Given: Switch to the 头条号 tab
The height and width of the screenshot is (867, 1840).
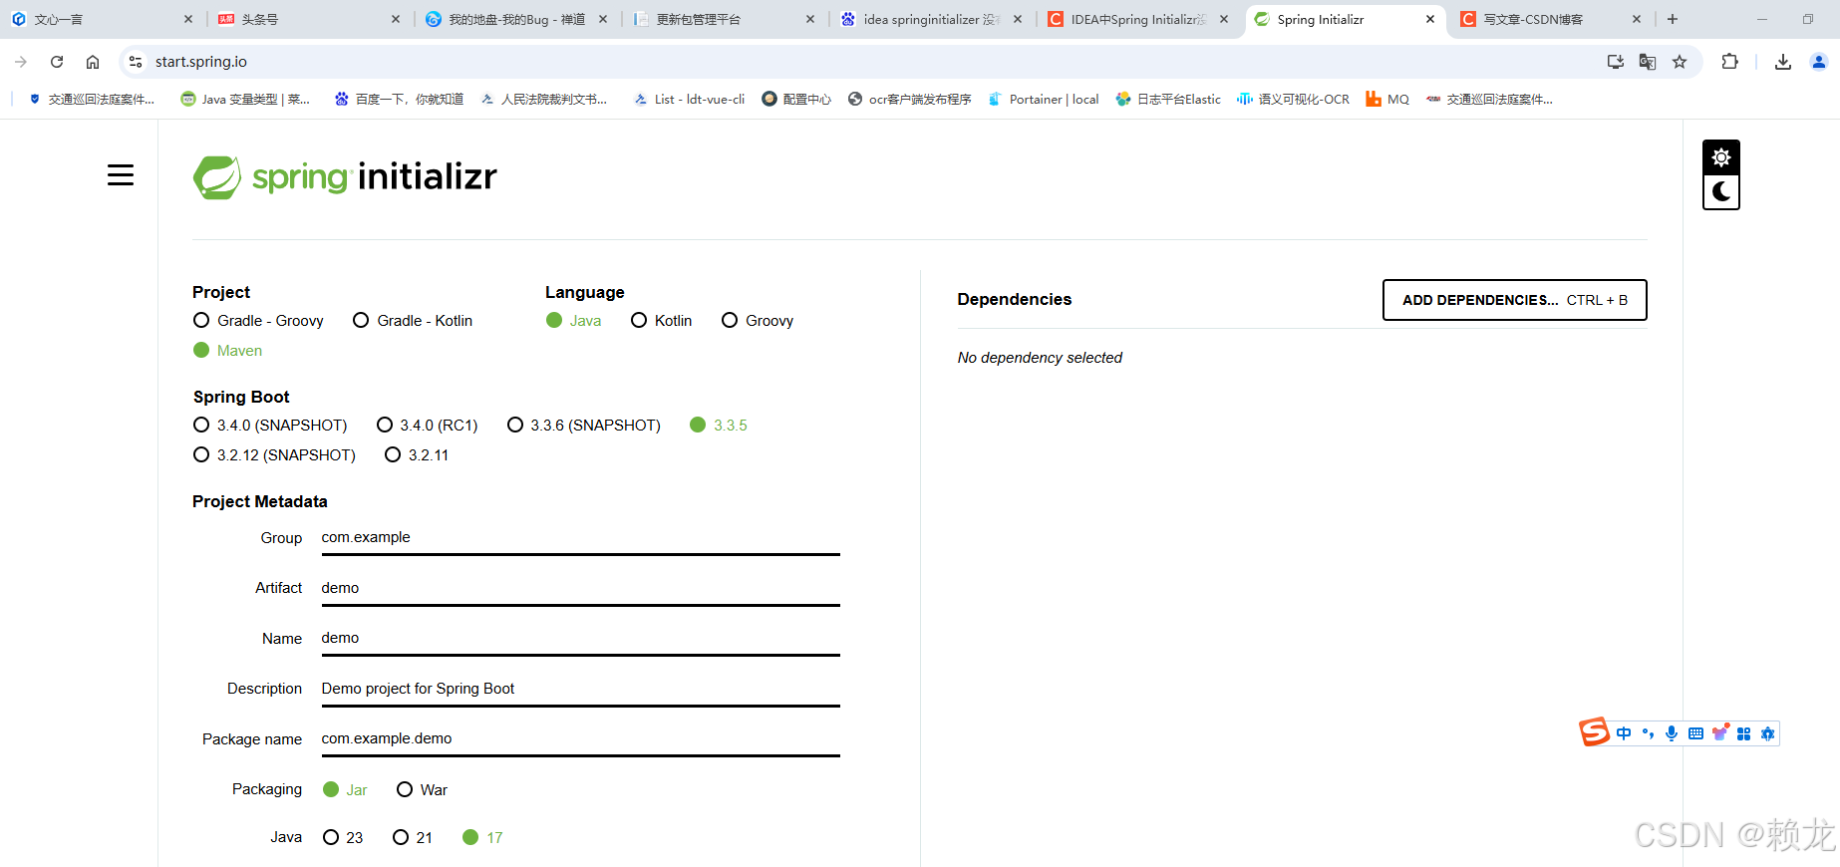Looking at the screenshot, I should [x=309, y=19].
